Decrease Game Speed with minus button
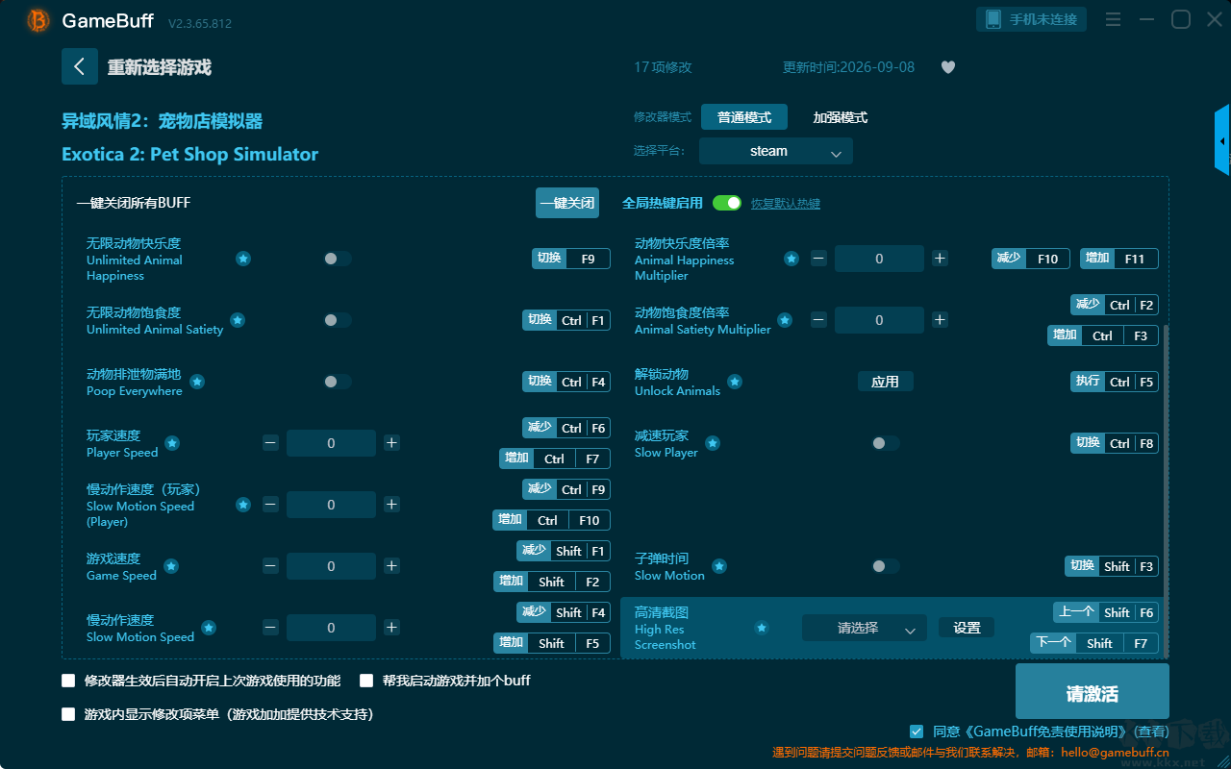 tap(271, 566)
